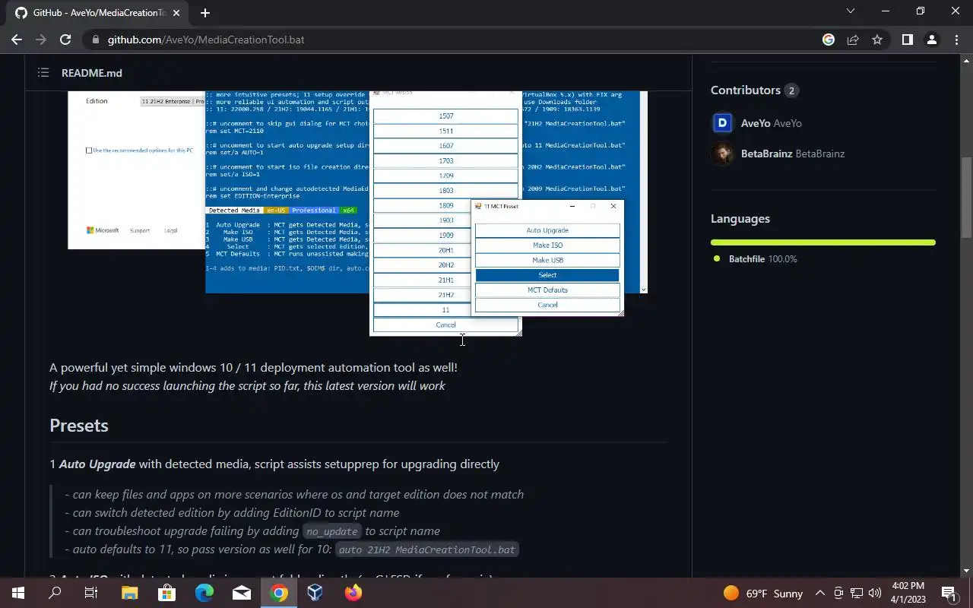Launch Microsoft Store from taskbar
Viewport: 973px width, 608px height.
pyautogui.click(x=166, y=593)
